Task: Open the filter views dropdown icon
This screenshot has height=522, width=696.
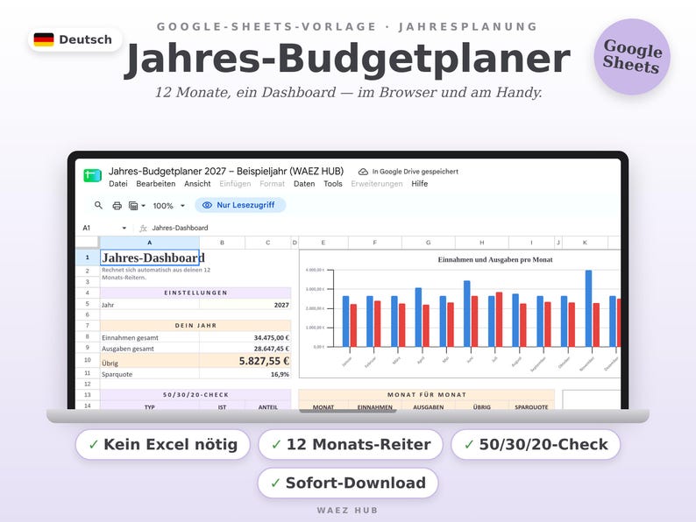Action: click(137, 206)
